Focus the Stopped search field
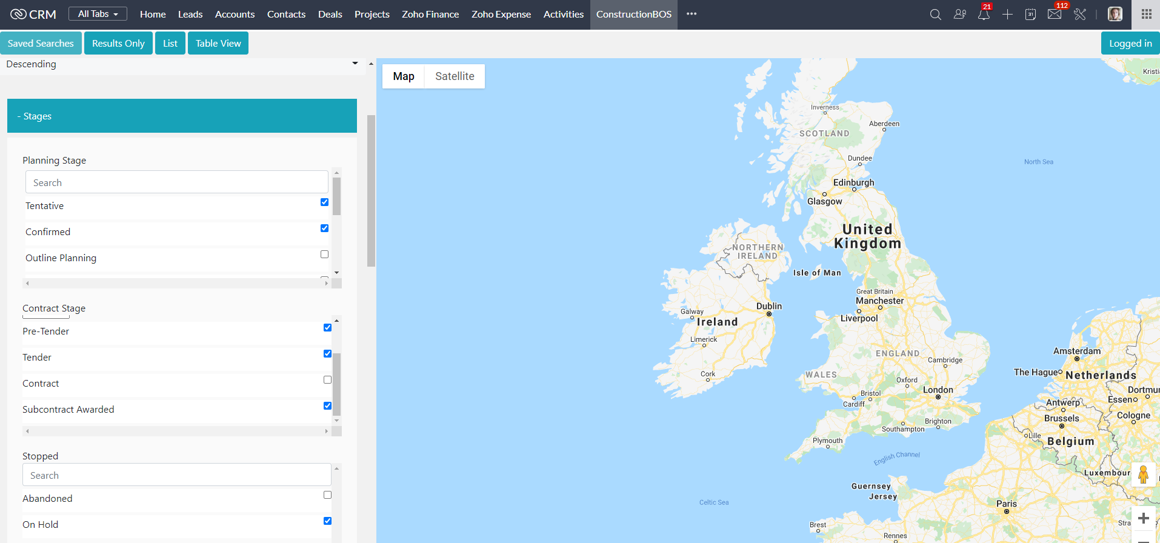This screenshot has height=543, width=1160. tap(177, 475)
